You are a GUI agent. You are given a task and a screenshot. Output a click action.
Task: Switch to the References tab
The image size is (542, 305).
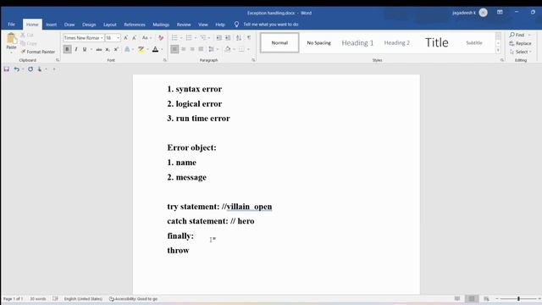tap(135, 25)
